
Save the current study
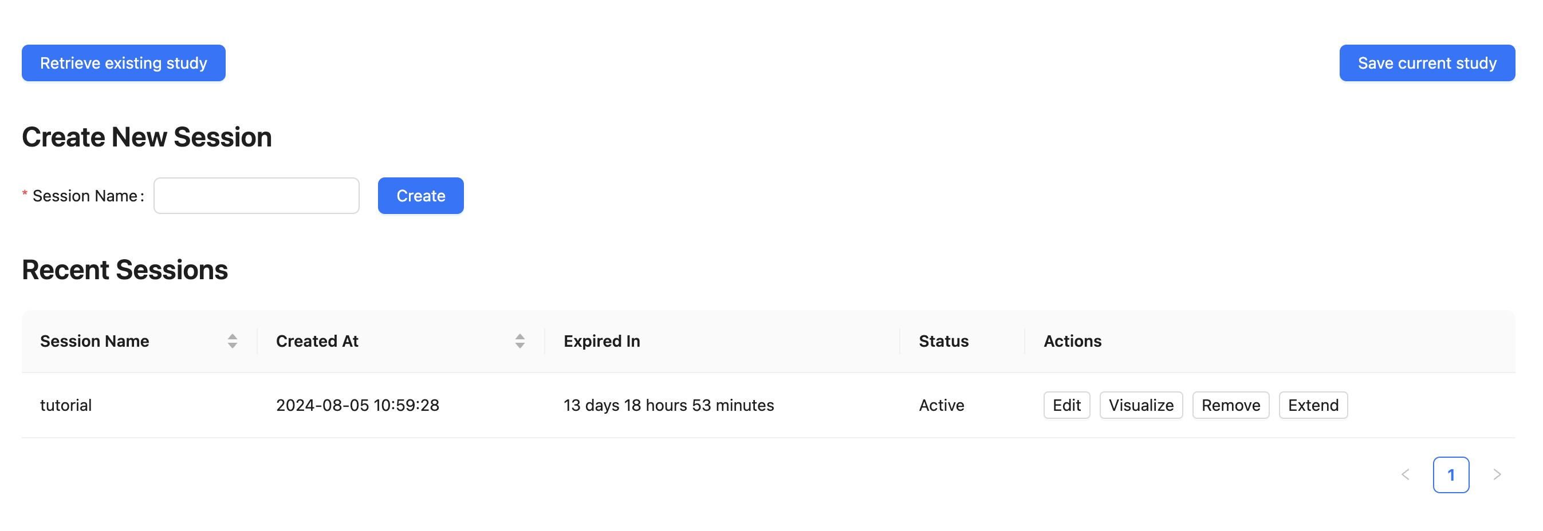pyautogui.click(x=1426, y=63)
